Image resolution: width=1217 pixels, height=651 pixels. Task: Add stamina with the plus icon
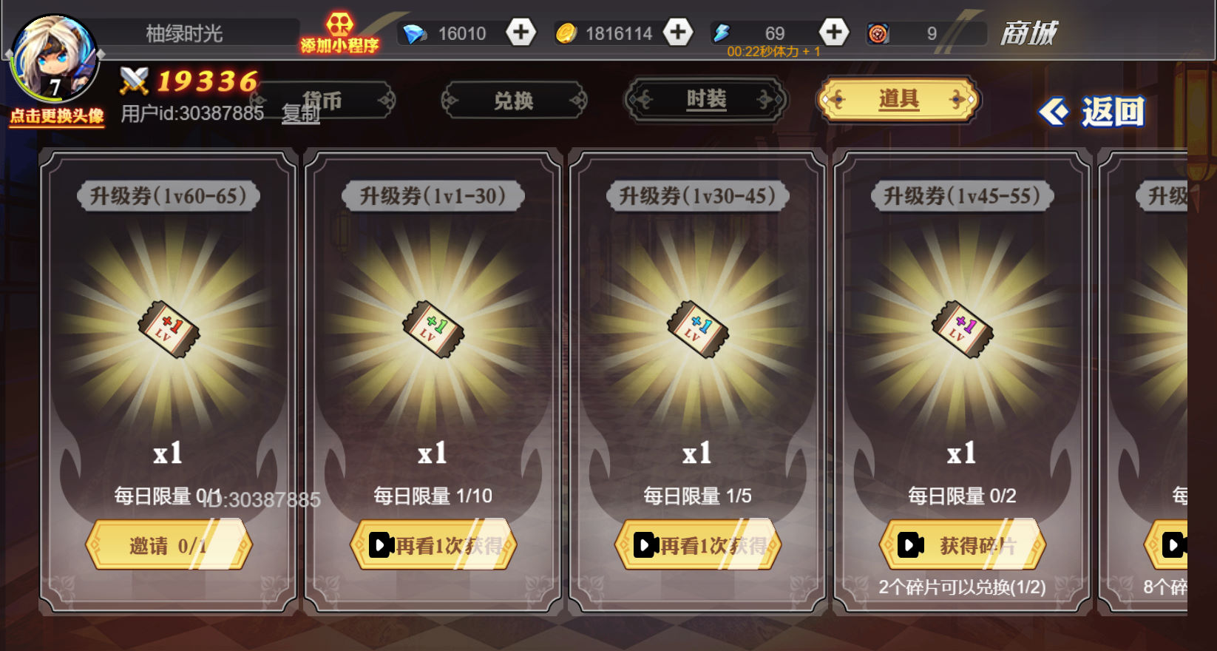pos(834,32)
